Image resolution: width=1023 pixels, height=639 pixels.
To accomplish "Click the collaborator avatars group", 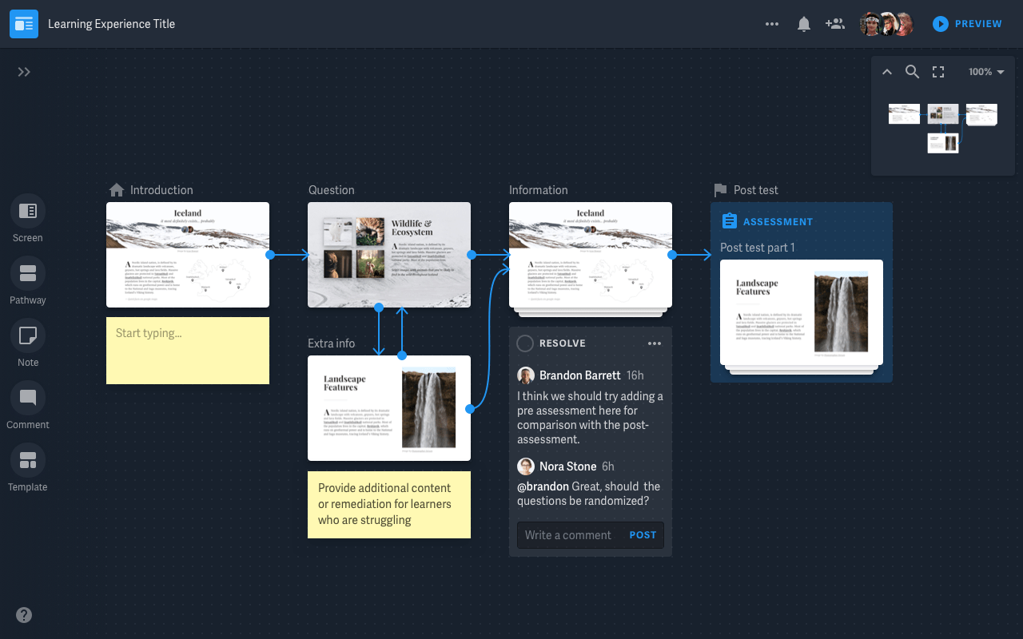I will point(886,24).
